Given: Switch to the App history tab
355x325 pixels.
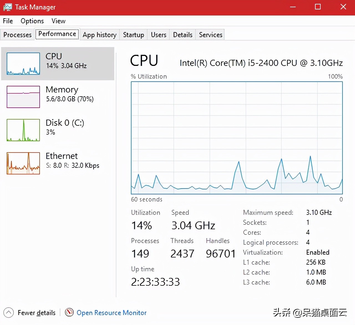Looking at the screenshot, I should (100, 35).
